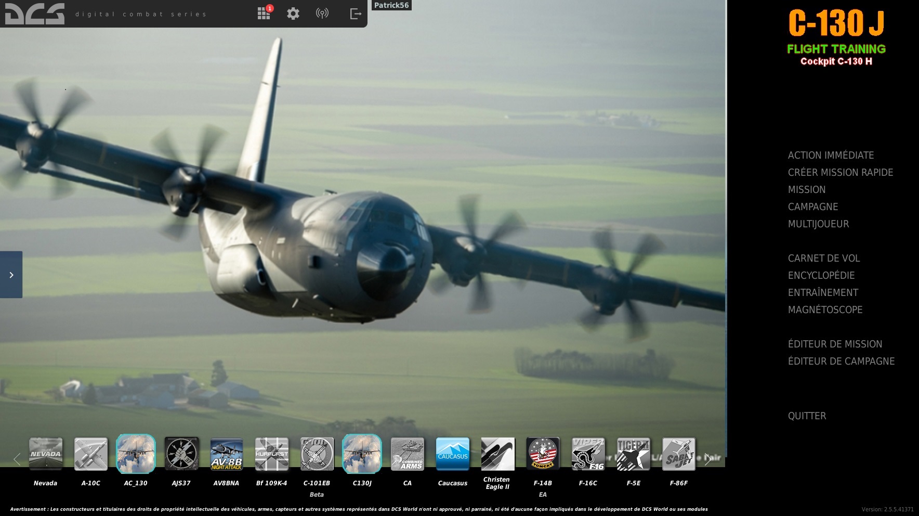Choose the Combined Arms module icon
Image resolution: width=919 pixels, height=516 pixels.
pos(408,454)
